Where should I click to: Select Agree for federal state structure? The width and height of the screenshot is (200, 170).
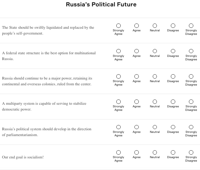[x=137, y=51]
